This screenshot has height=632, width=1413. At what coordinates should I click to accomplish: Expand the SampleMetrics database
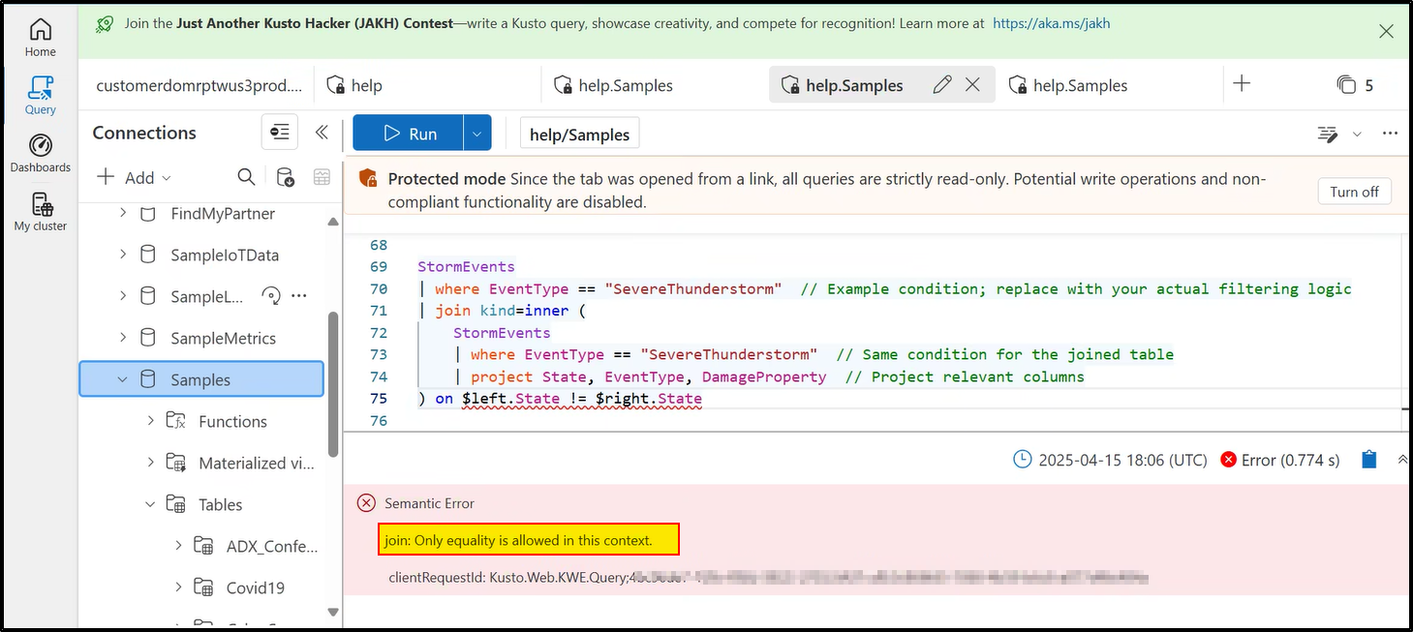point(123,338)
